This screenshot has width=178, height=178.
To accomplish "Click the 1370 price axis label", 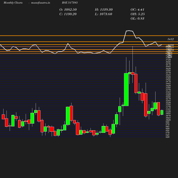I will click(x=168, y=90).
